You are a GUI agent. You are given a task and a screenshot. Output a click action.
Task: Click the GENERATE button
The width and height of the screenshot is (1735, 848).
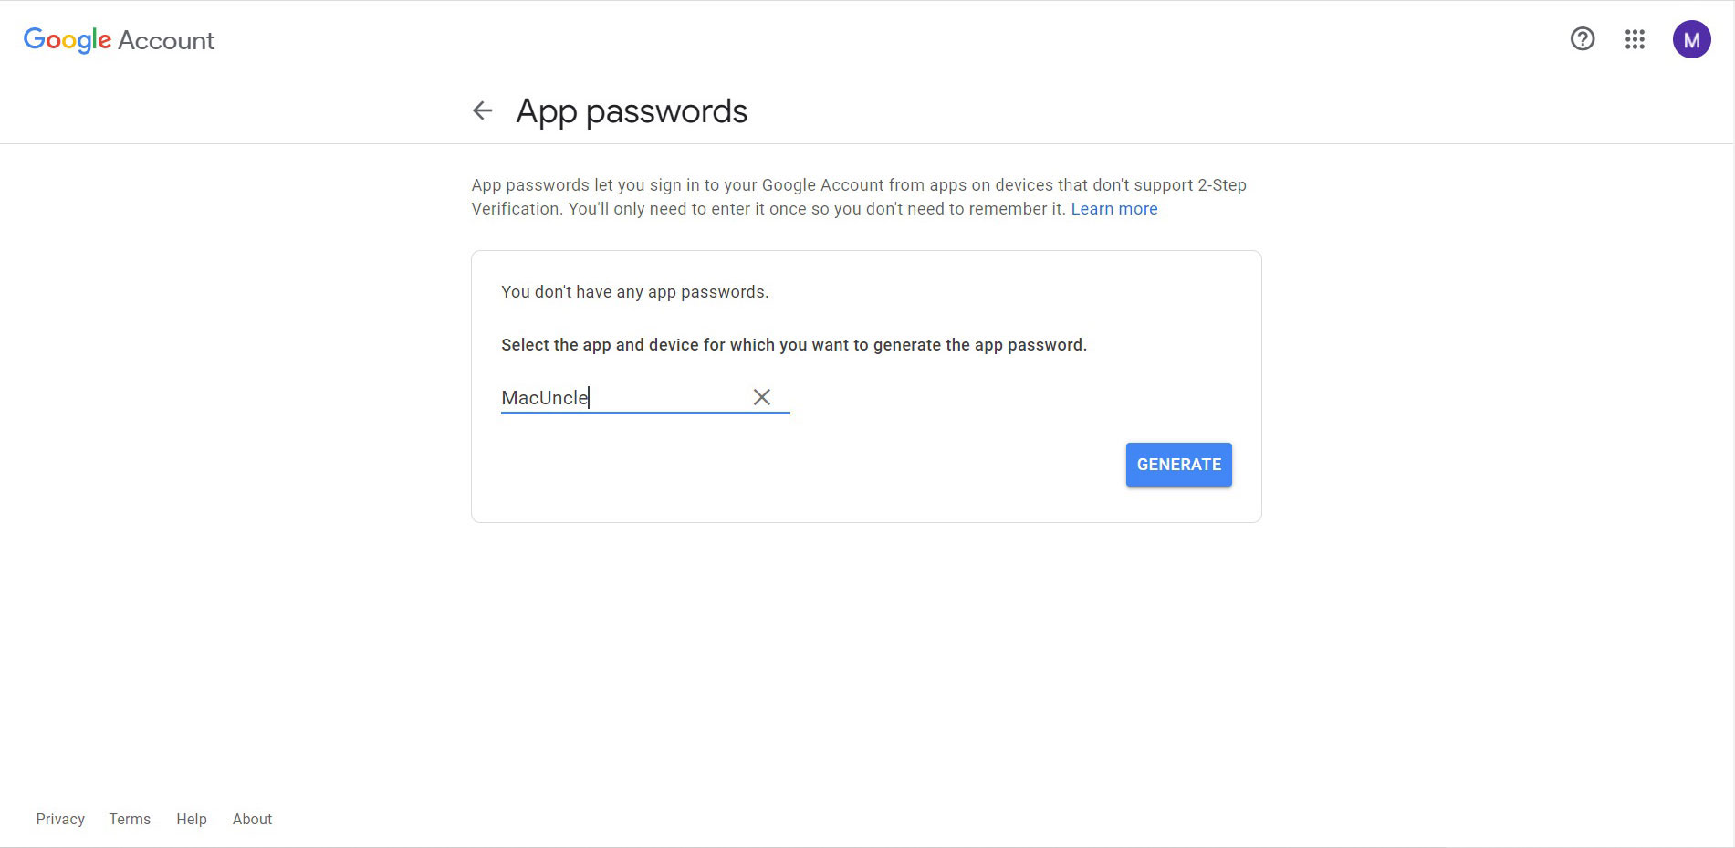[x=1178, y=465]
